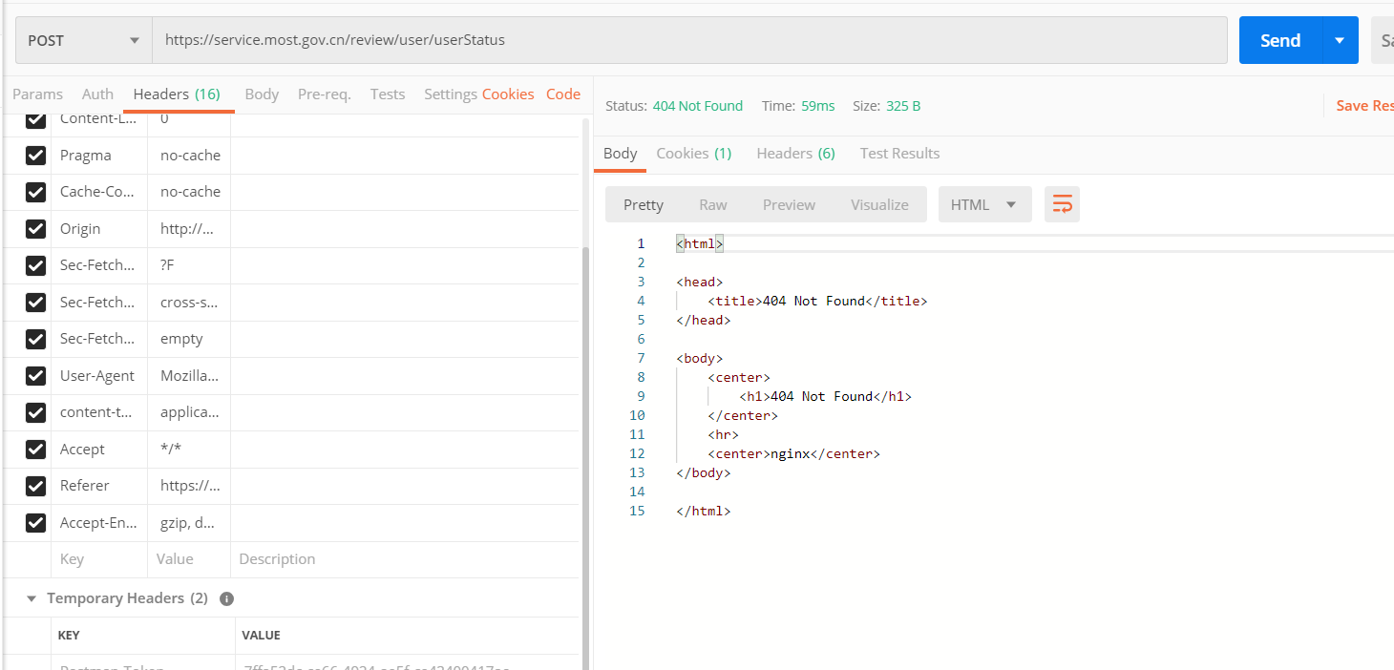Click the h1 404 Not Found line
The image size is (1394, 670).
[x=825, y=396]
